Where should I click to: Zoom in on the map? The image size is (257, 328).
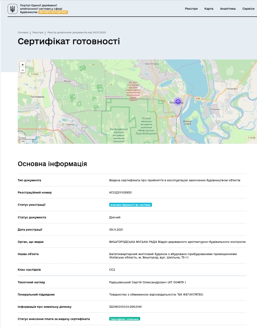(22, 65)
